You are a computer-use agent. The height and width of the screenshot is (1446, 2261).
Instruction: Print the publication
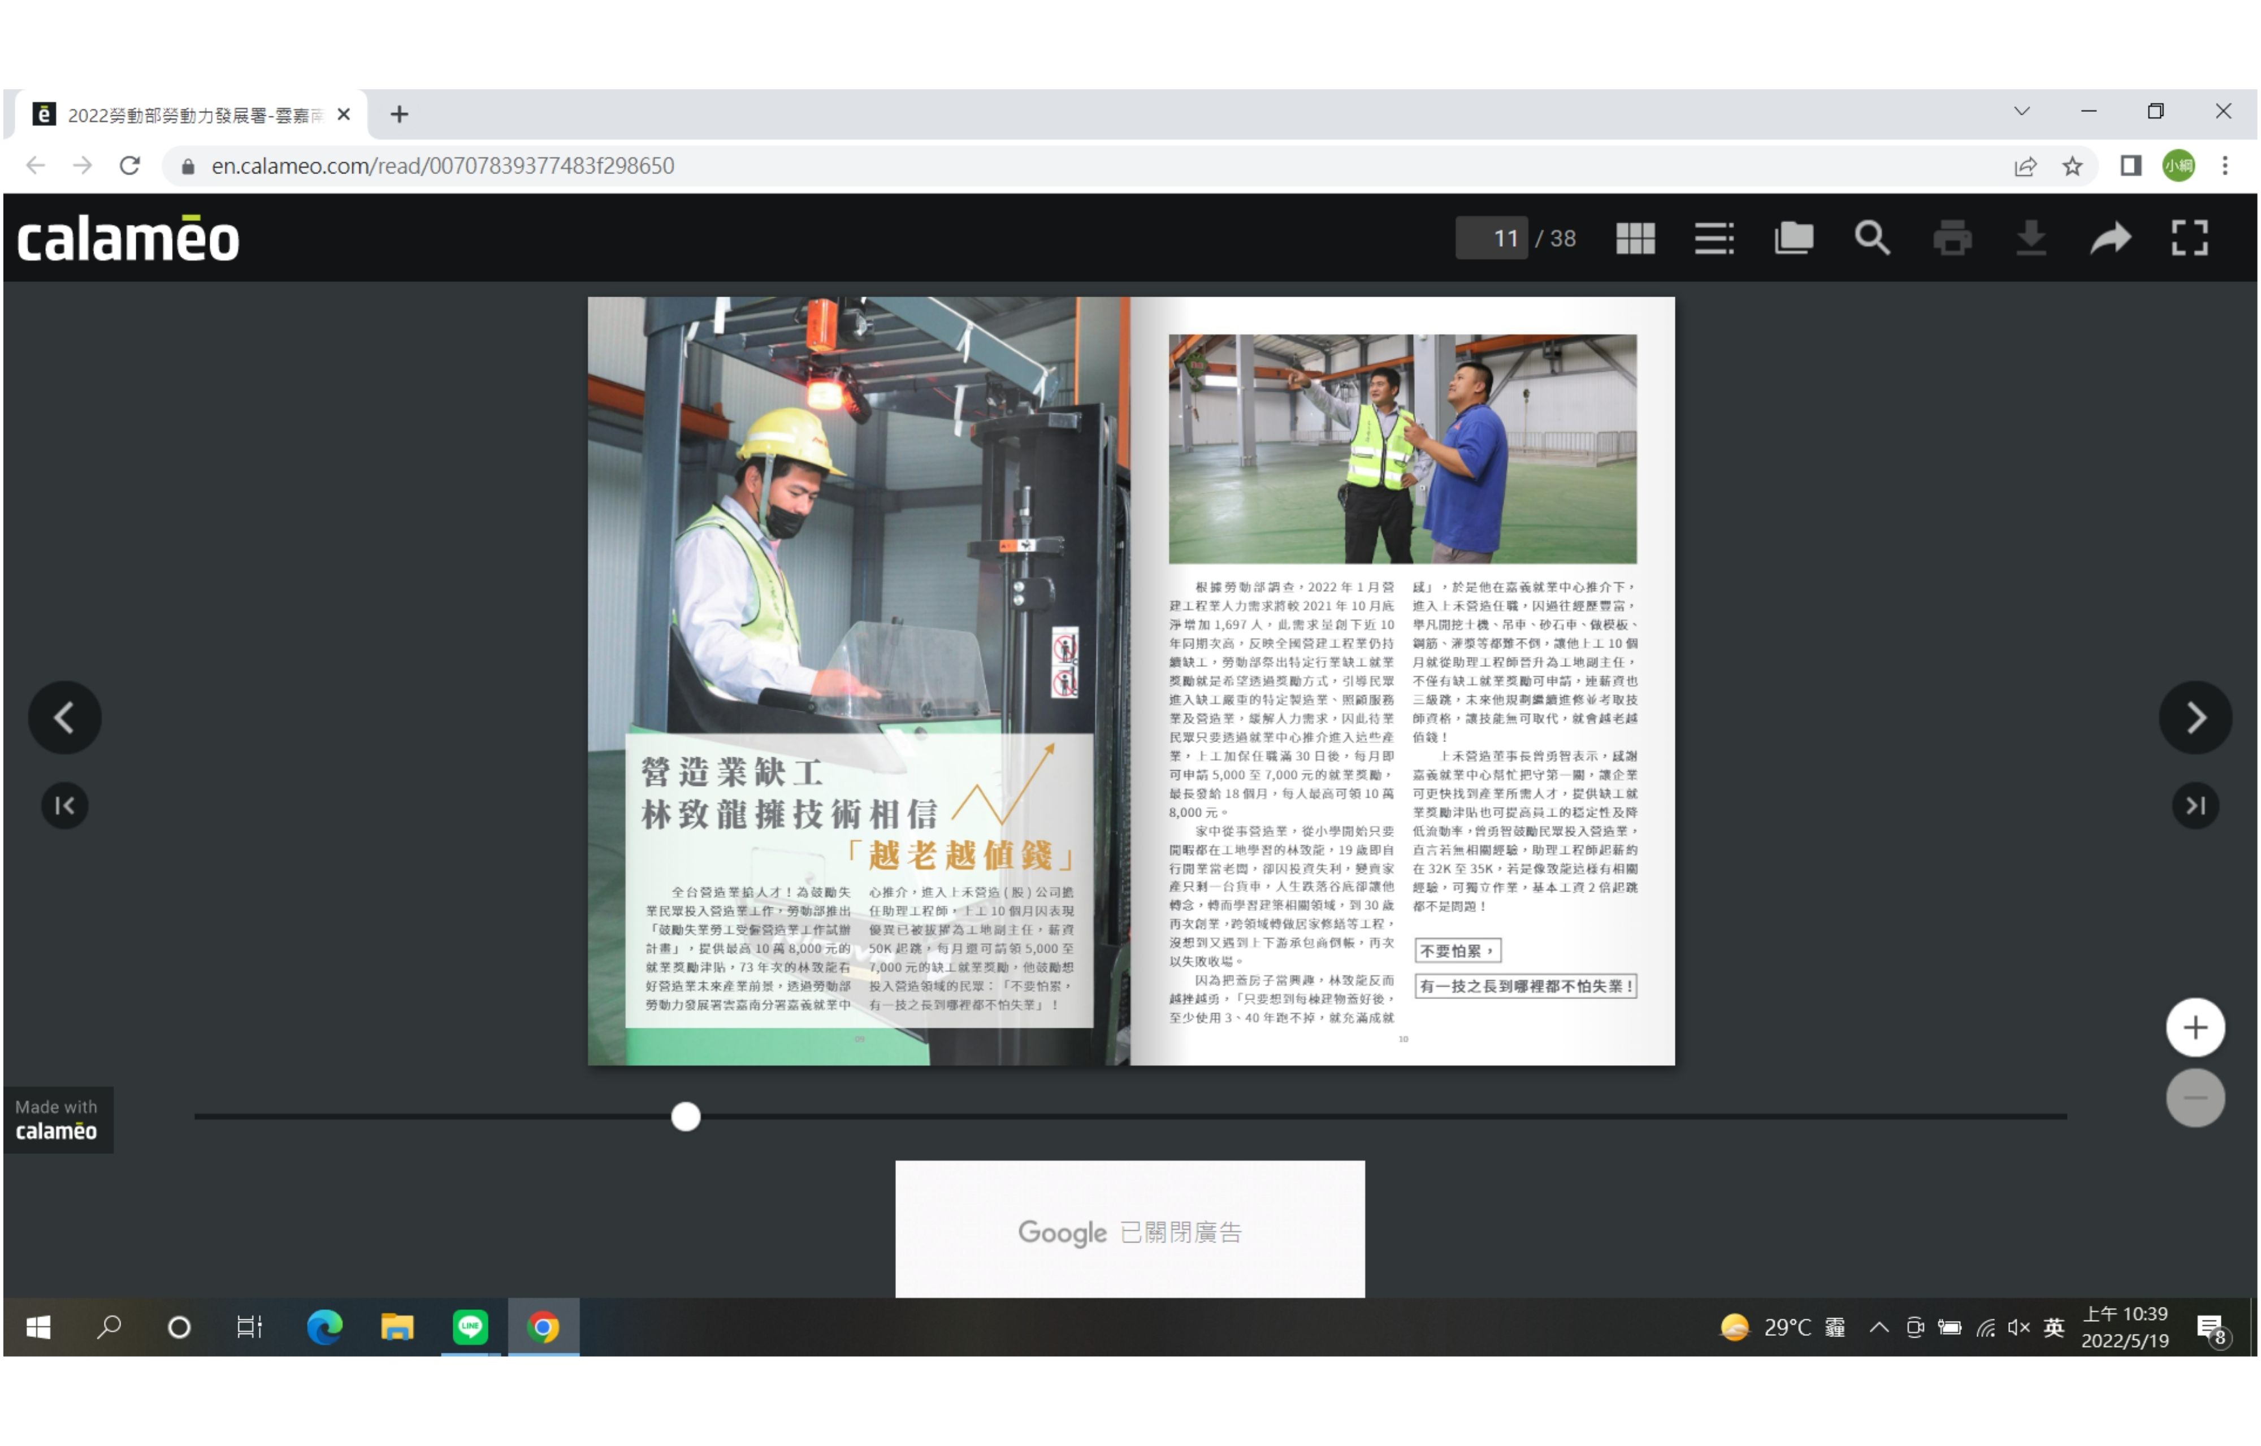point(1953,238)
